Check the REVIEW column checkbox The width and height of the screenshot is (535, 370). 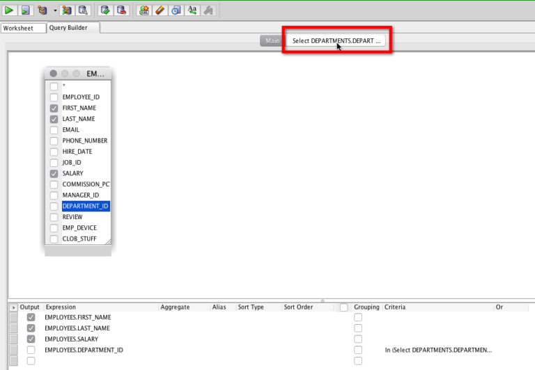tap(54, 217)
